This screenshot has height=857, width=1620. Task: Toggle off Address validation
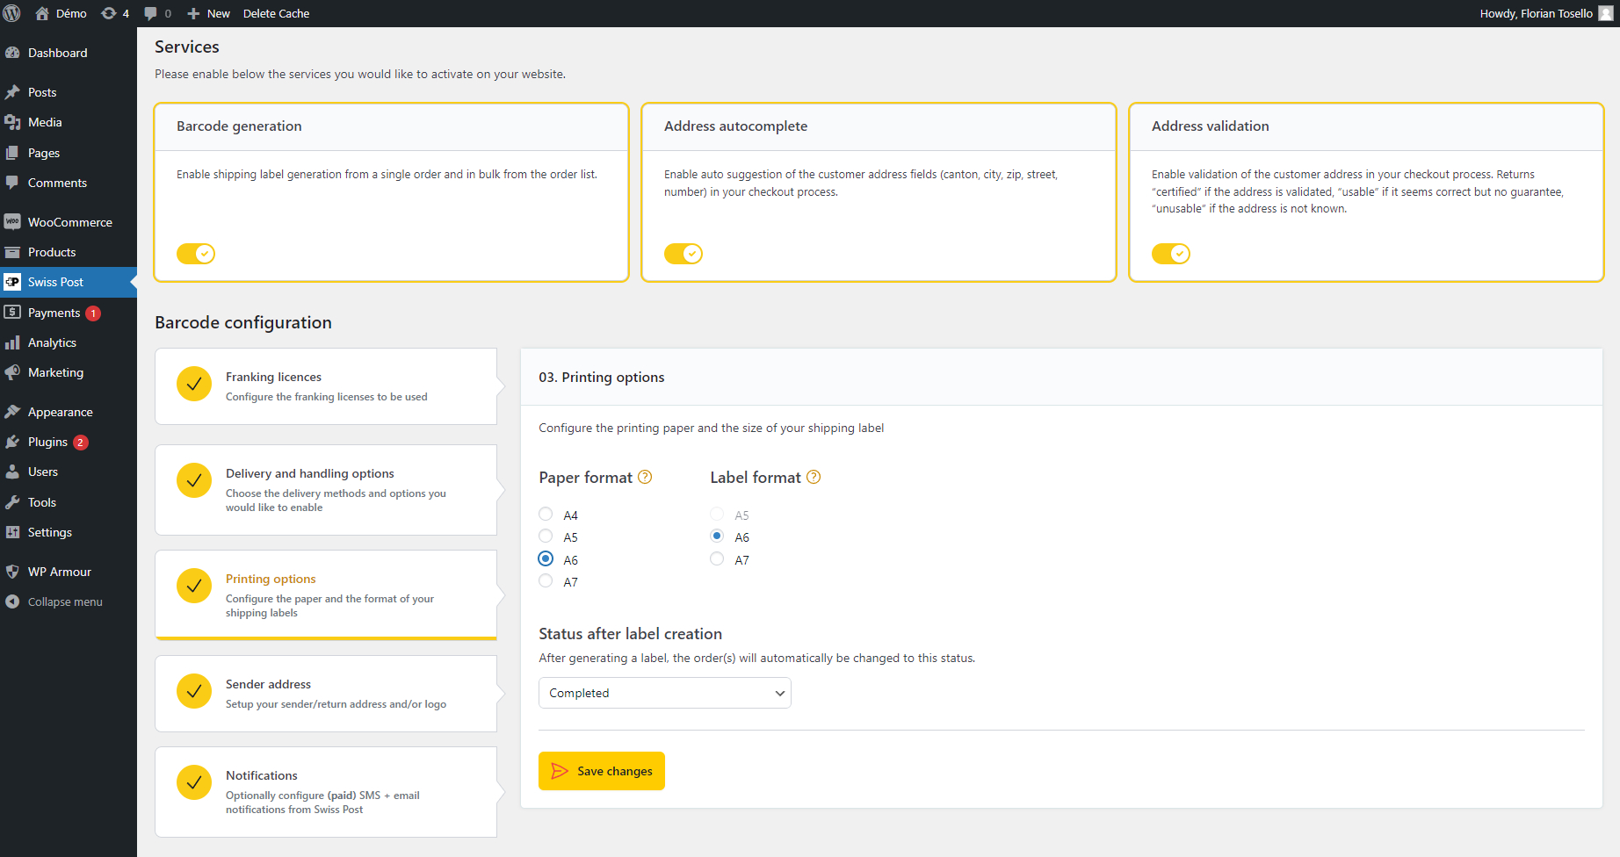point(1170,254)
